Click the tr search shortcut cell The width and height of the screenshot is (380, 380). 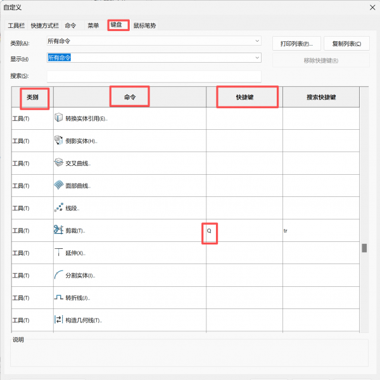pyautogui.click(x=321, y=231)
